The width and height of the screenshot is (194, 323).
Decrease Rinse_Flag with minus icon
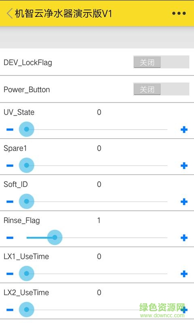10,237
